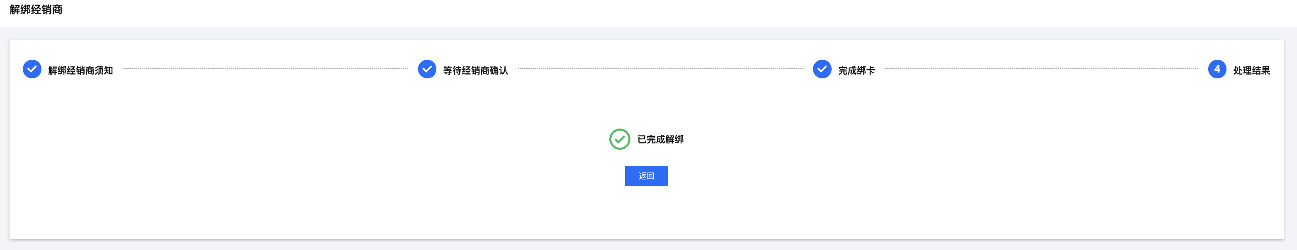Click the green success check circle icon

(619, 139)
